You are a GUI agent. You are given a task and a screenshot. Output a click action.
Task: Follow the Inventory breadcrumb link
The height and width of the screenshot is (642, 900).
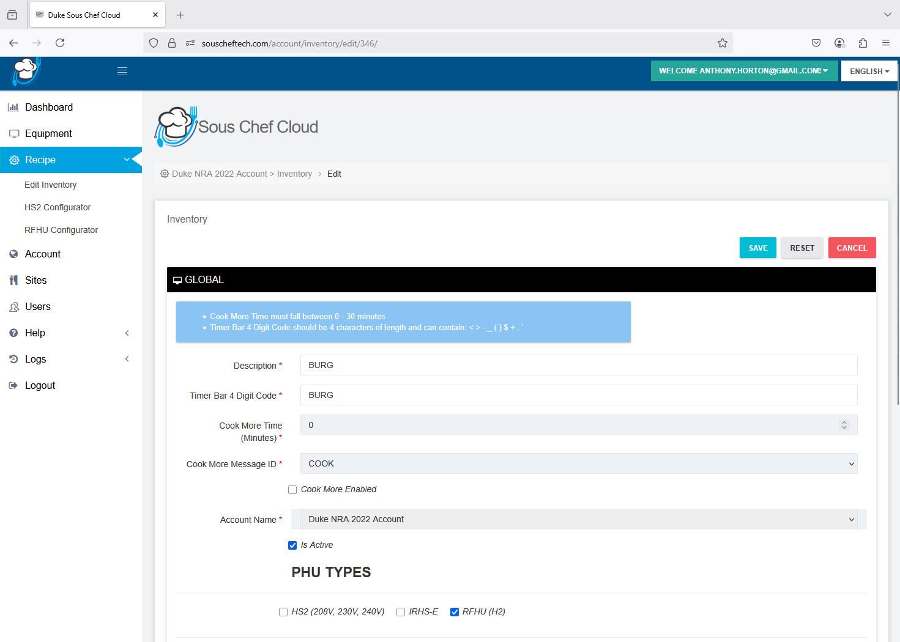tap(294, 174)
